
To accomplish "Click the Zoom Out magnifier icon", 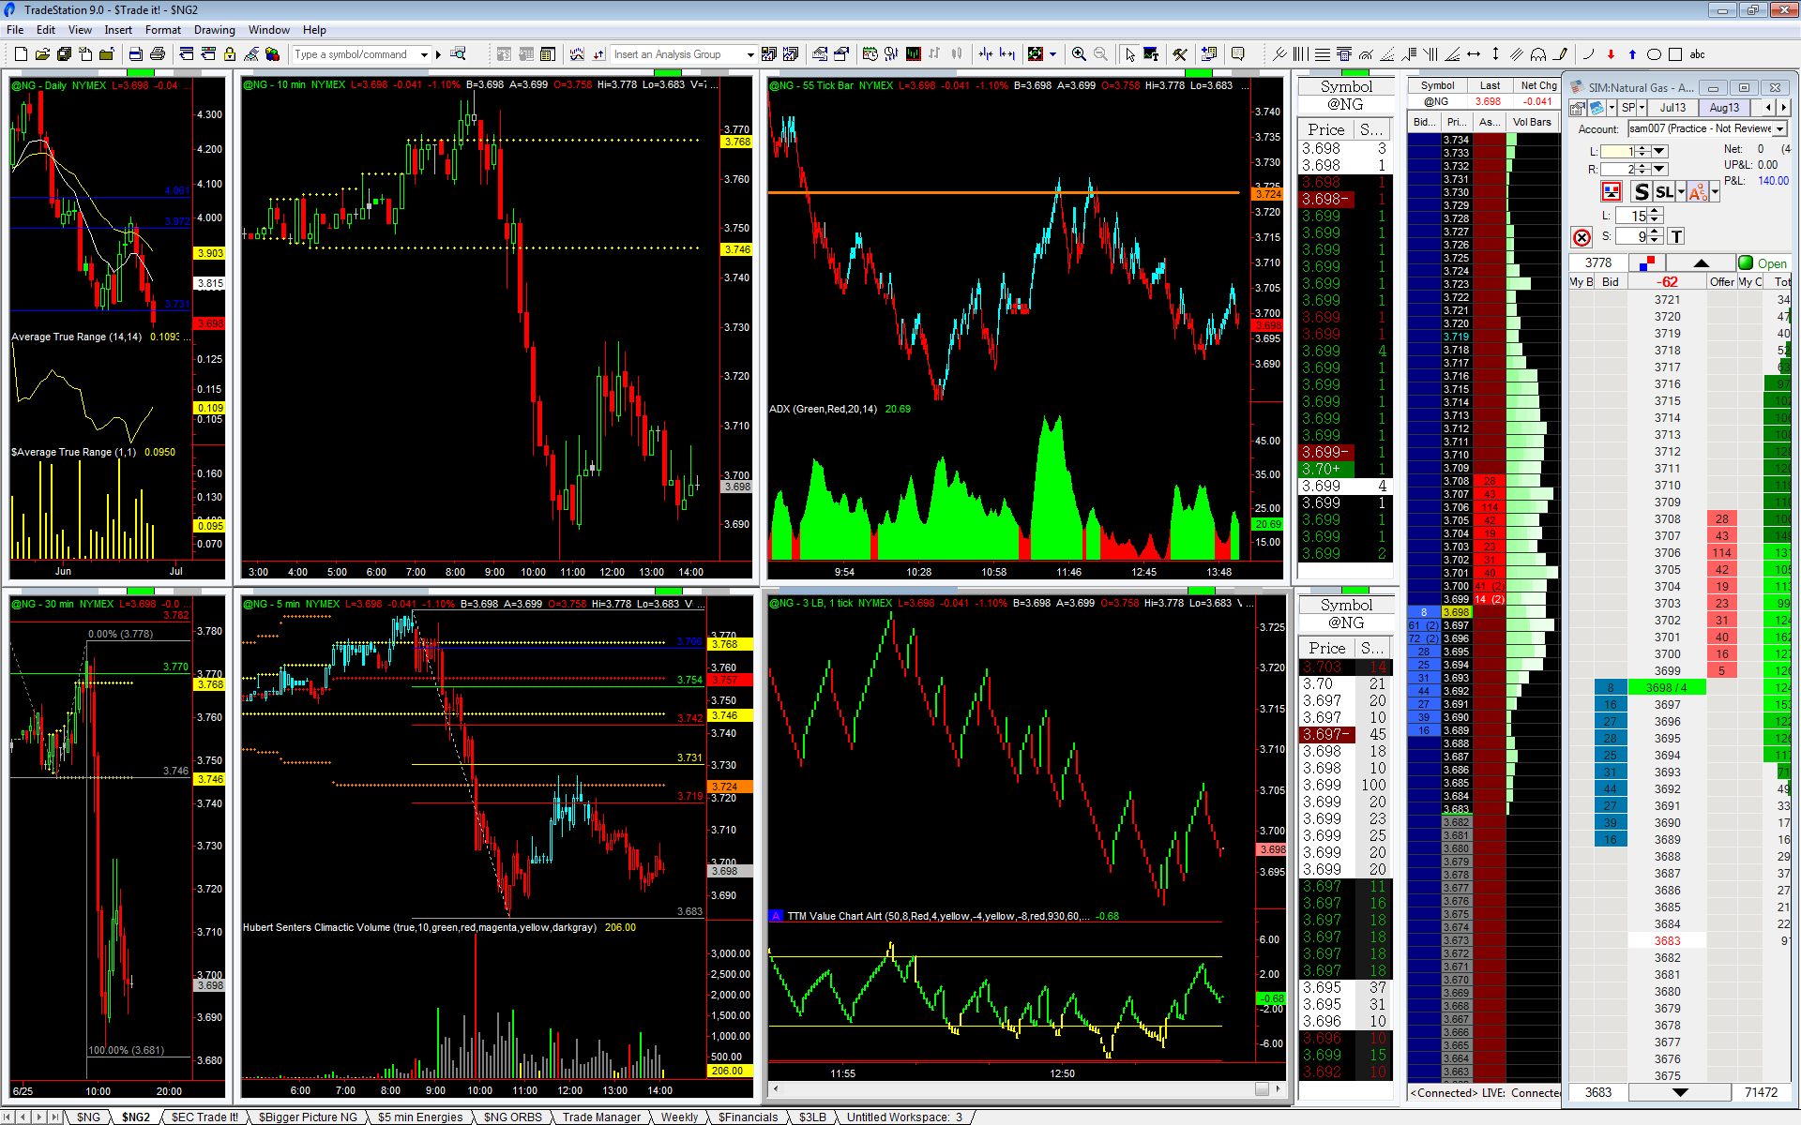I will click(x=1101, y=54).
